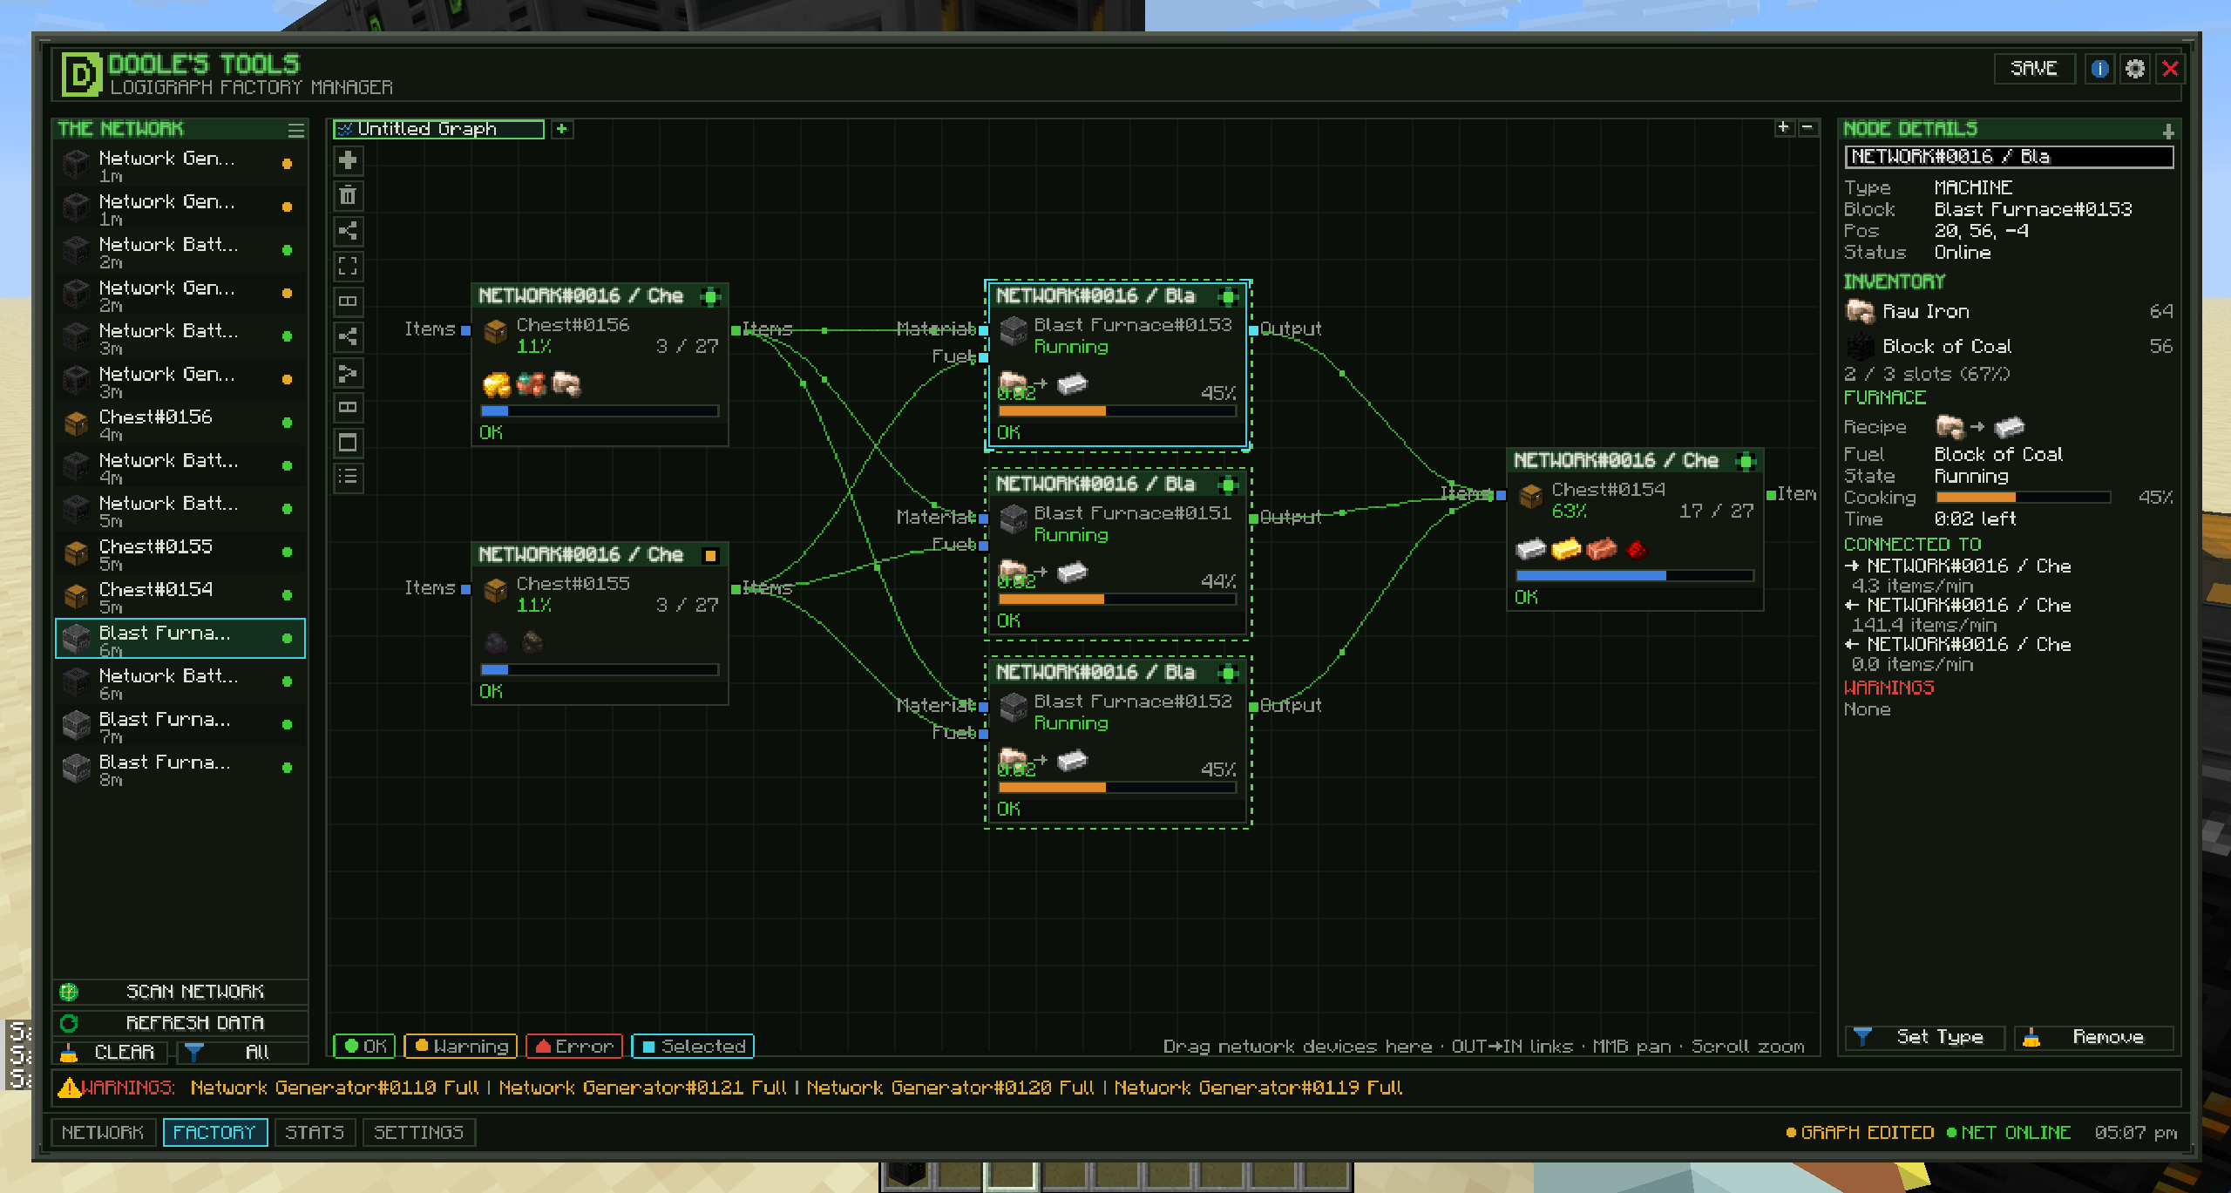Select Chest#0155 in the network list
The image size is (2231, 1193).
tap(180, 553)
